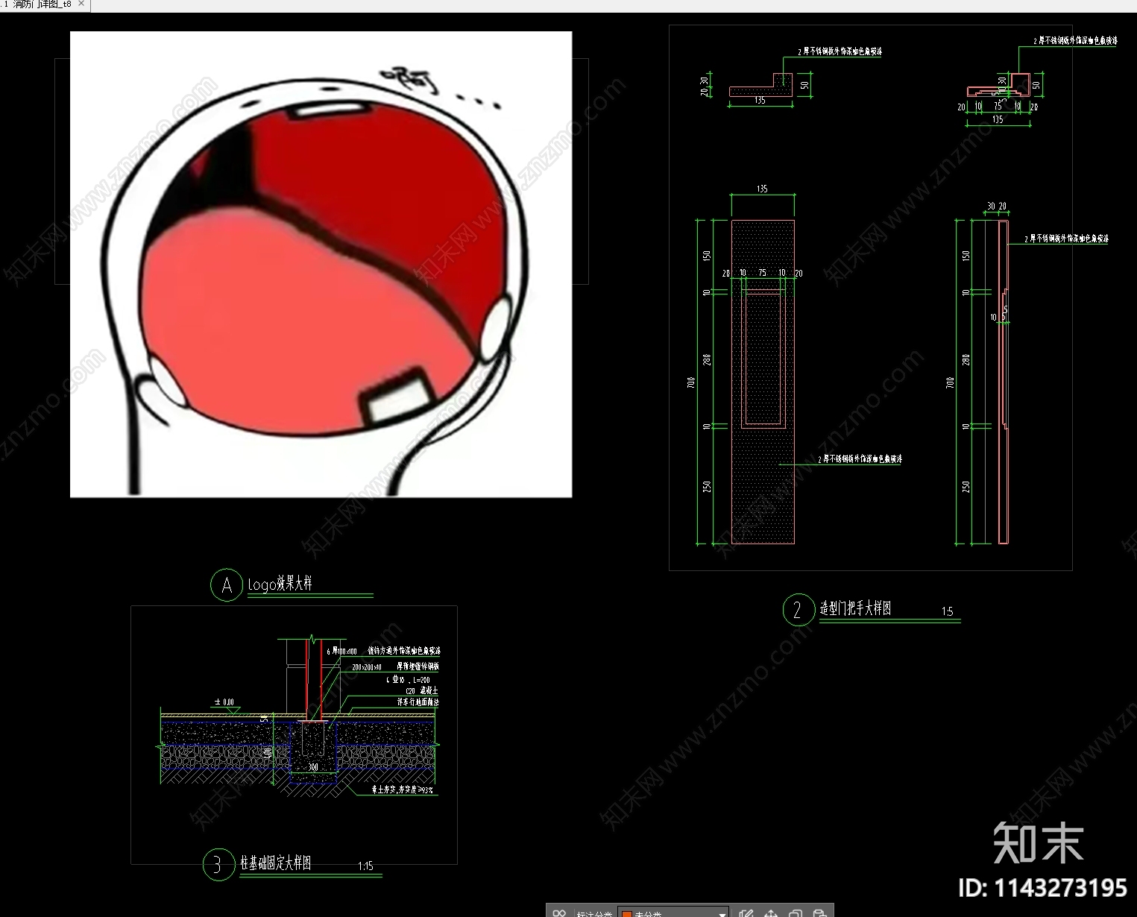1137x917 pixels.
Task: Open the 未分类 annotation category dropdown
Action: pyautogui.click(x=673, y=913)
